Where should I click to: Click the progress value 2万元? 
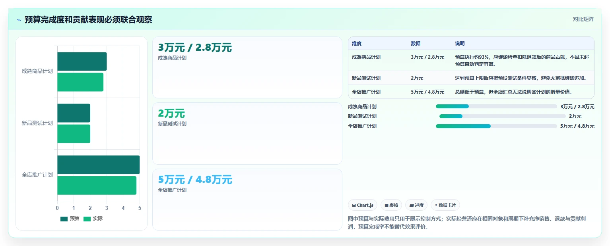point(575,116)
